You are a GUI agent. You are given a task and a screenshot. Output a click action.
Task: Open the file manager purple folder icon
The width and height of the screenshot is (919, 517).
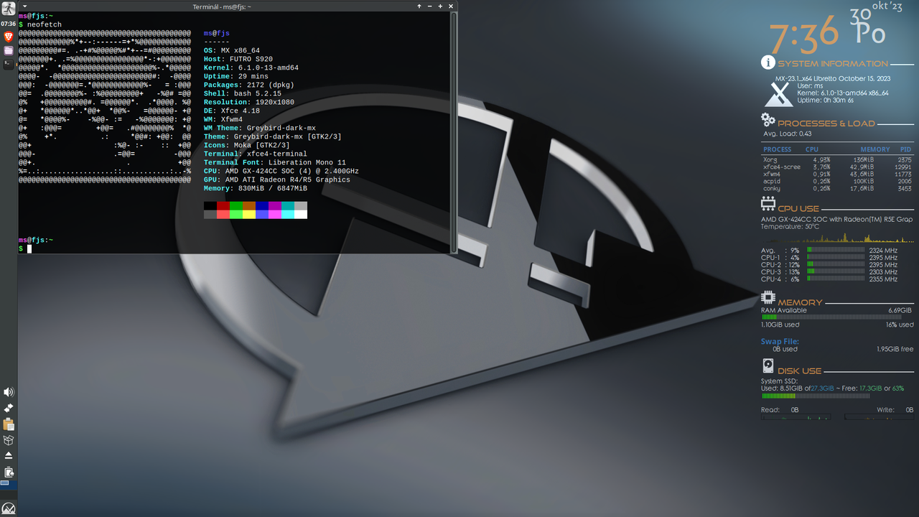point(9,50)
